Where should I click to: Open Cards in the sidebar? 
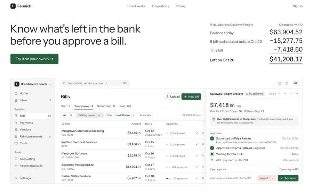click(x=33, y=143)
